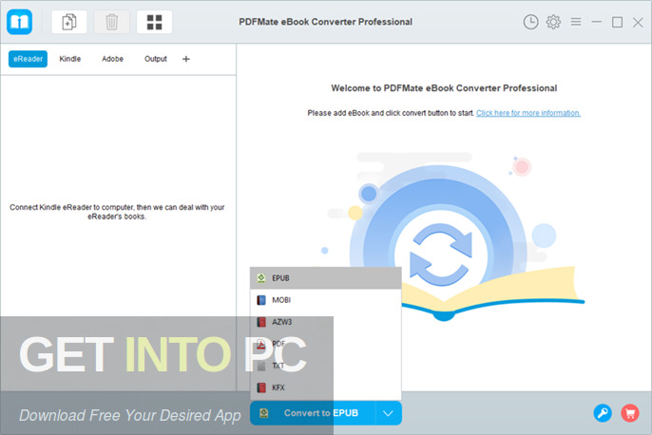Open settings gear icon
The height and width of the screenshot is (435, 652).
pos(553,22)
